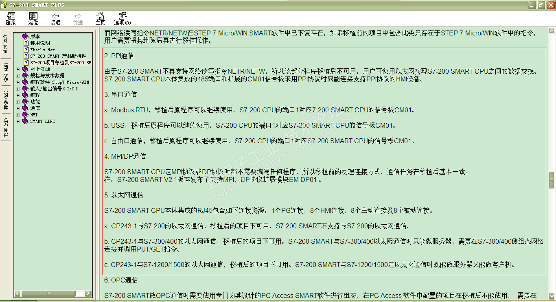Click the heading "6. OPC通信"
Screen dimensions: 556x302
pos(121,280)
